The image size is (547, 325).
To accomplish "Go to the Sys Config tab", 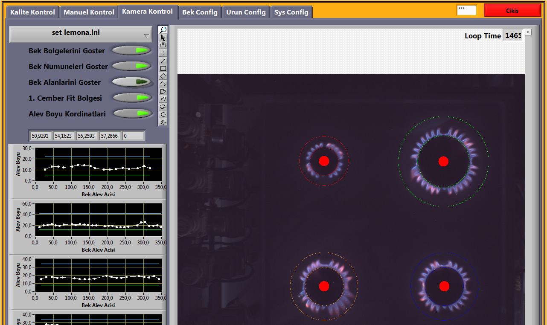I will point(291,12).
